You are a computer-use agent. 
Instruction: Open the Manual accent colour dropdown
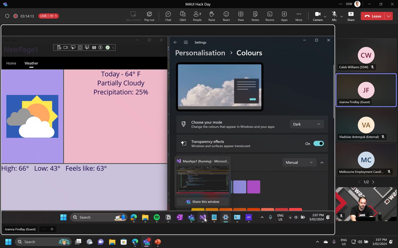coord(299,162)
